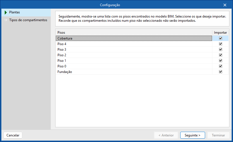This screenshot has height=142, width=233.
Task: Select the Cobertura row
Action: 112,38
